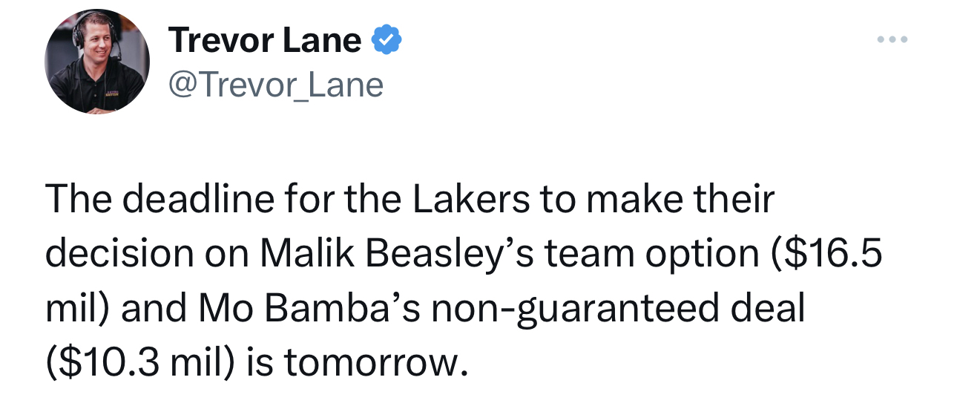Click the display name Trevor Lane

[266, 40]
